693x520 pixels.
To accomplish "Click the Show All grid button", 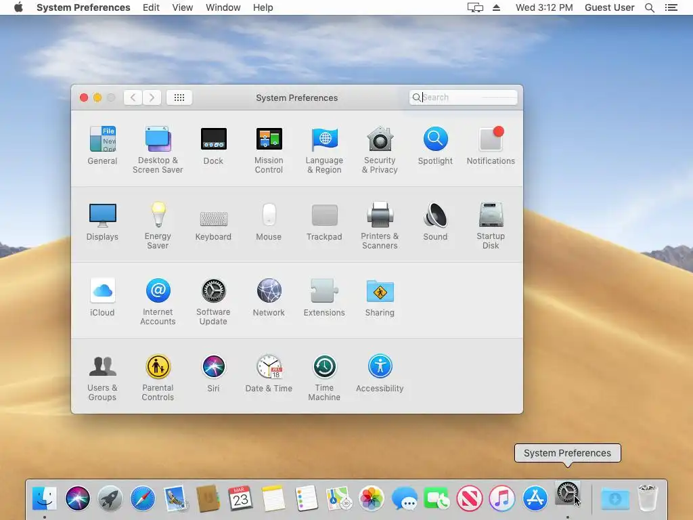I will pyautogui.click(x=179, y=97).
